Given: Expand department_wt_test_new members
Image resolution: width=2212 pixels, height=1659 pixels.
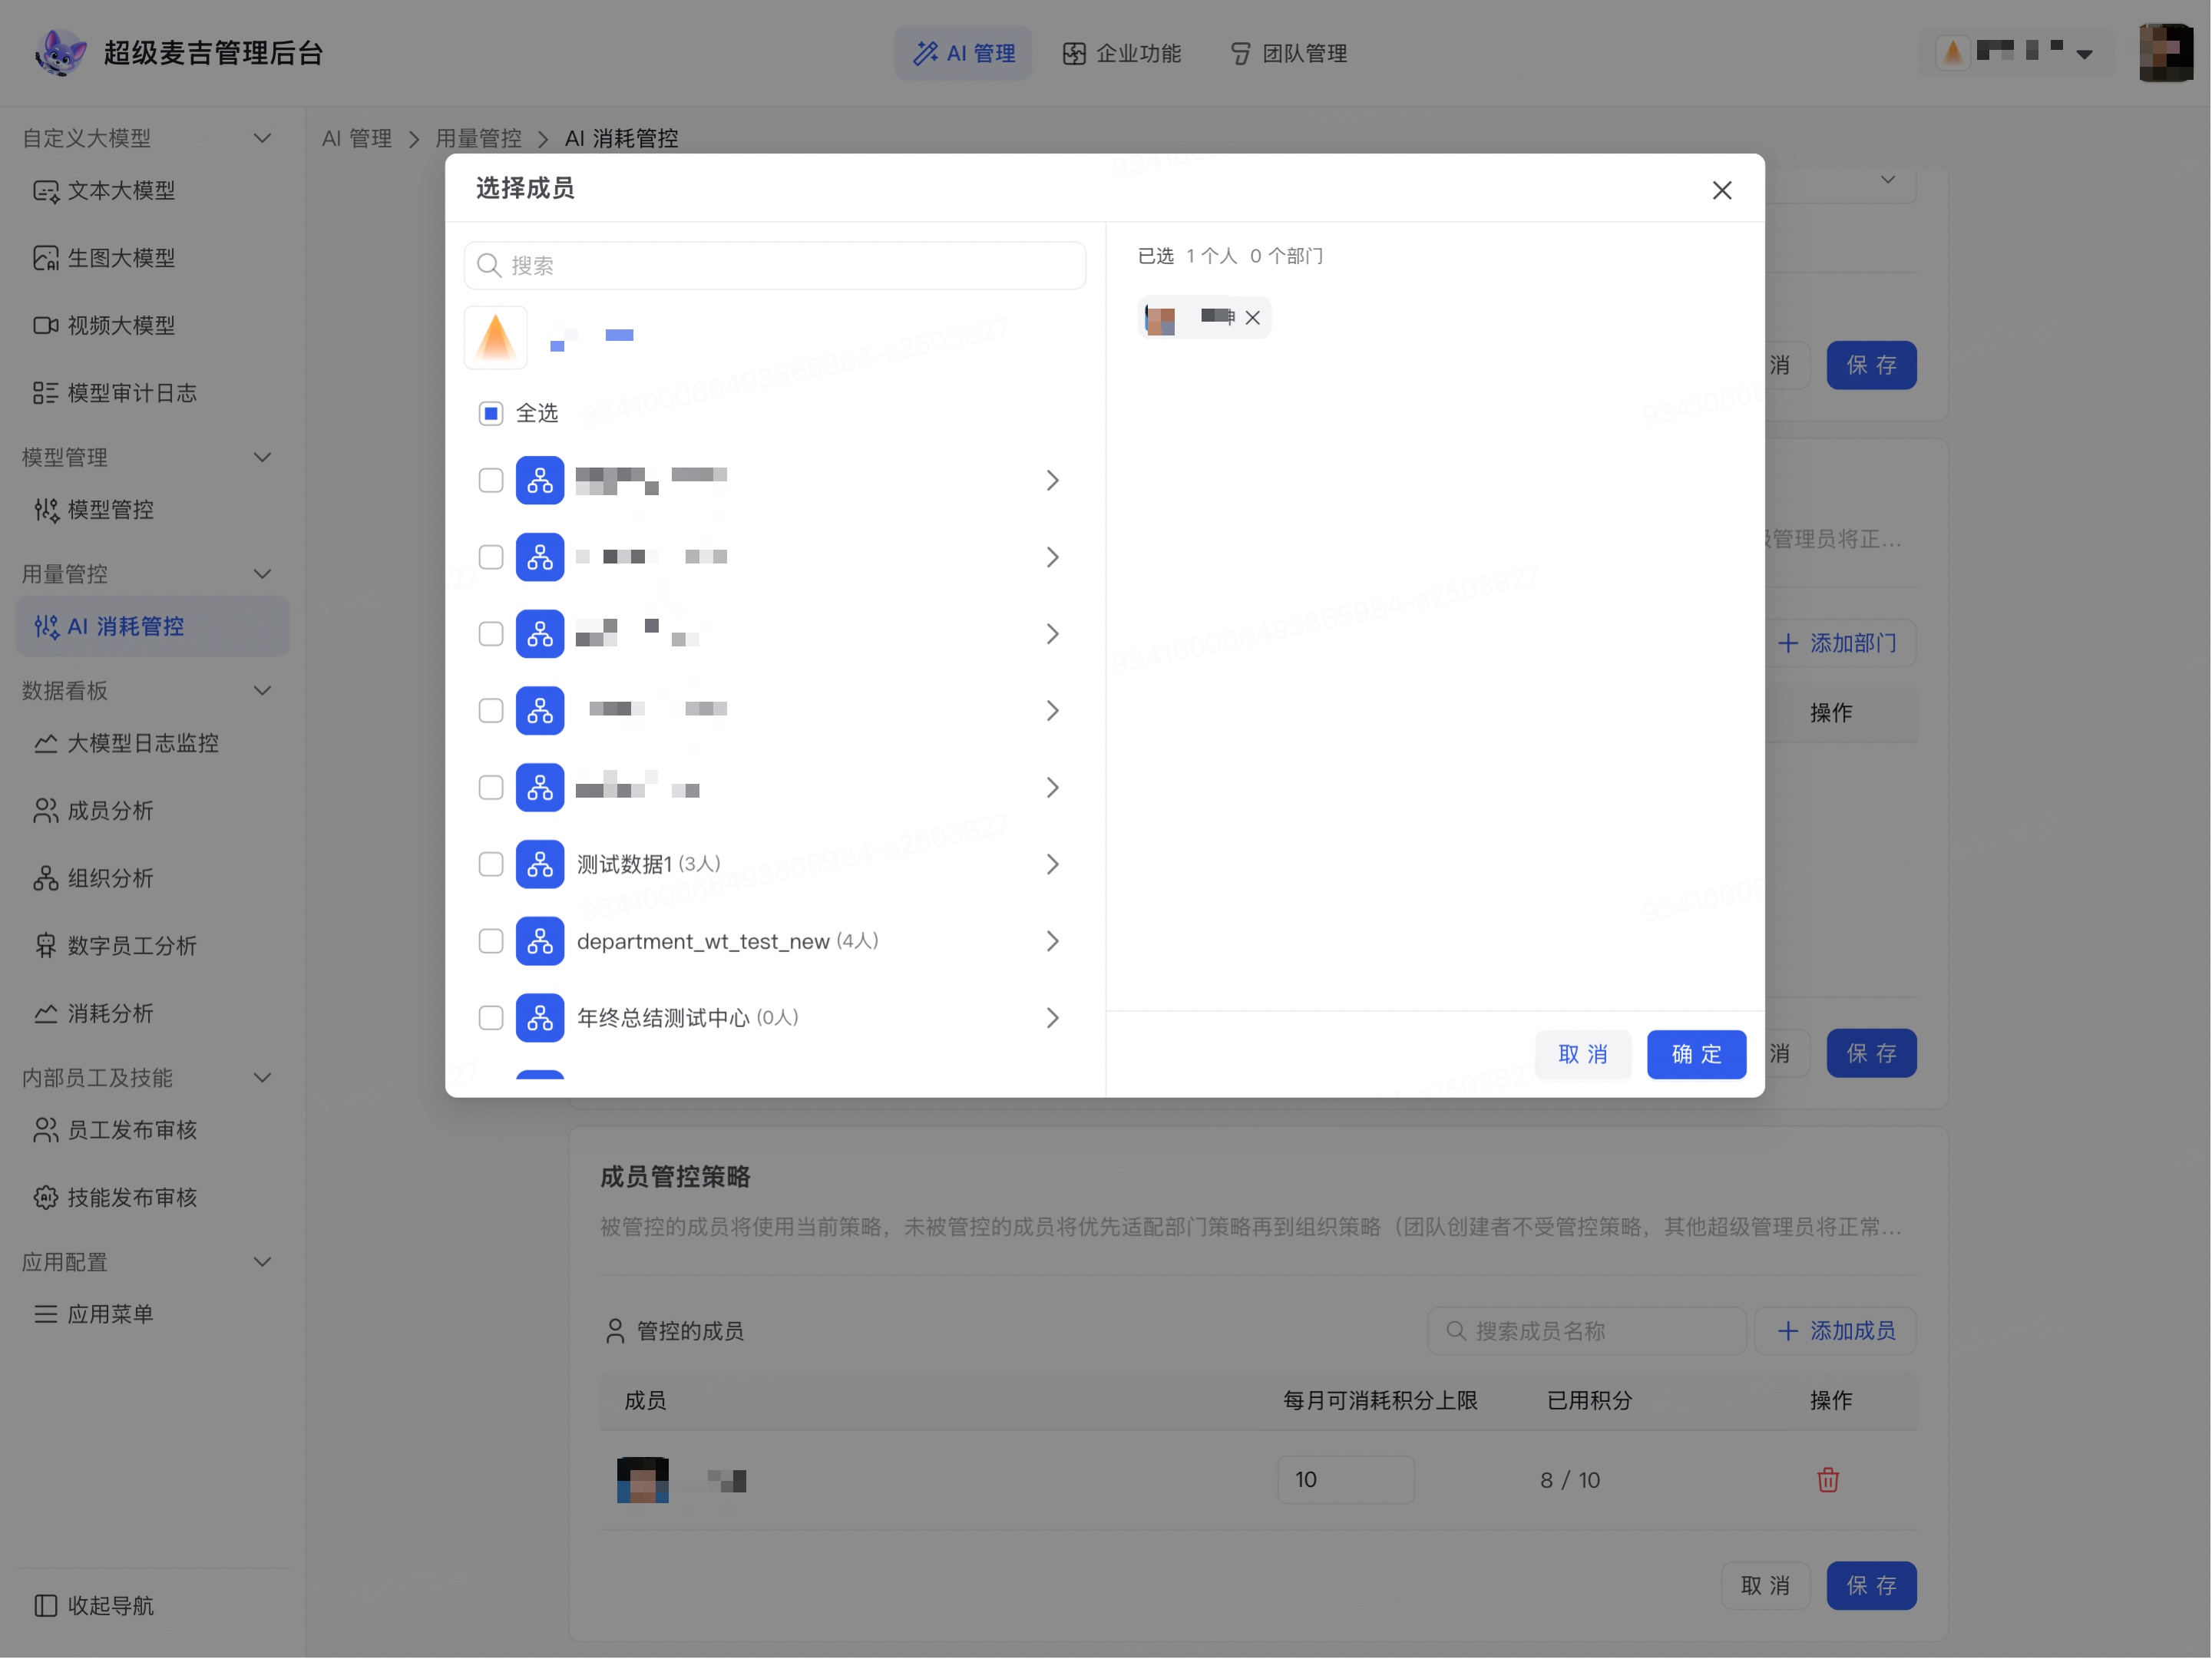Looking at the screenshot, I should coord(1052,941).
